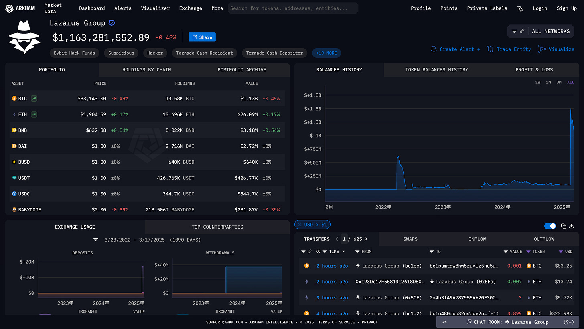
Task: Click Trace Entity
Action: click(x=509, y=49)
